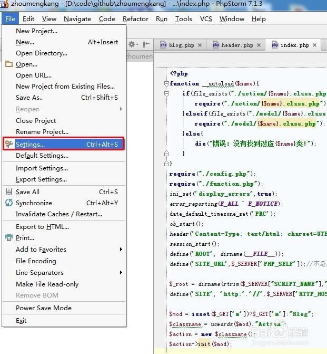Choose New... menu entry
The height and width of the screenshot is (354, 327).
click(x=64, y=42)
